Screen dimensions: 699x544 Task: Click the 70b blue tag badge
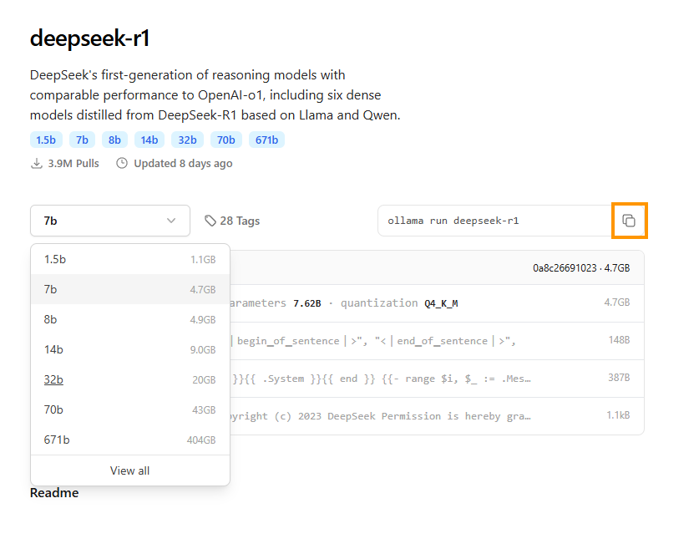click(226, 140)
